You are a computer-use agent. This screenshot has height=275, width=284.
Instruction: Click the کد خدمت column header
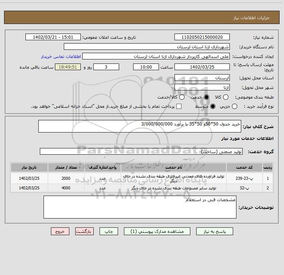[x=244, y=167]
